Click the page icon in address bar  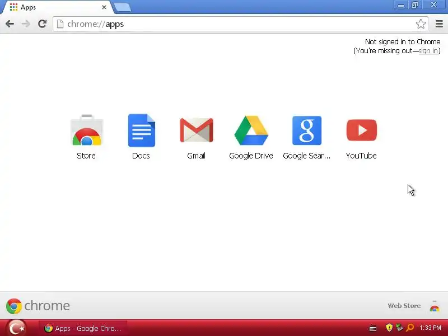point(60,24)
